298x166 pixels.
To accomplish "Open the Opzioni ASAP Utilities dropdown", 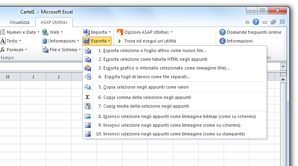I will click(x=171, y=32).
